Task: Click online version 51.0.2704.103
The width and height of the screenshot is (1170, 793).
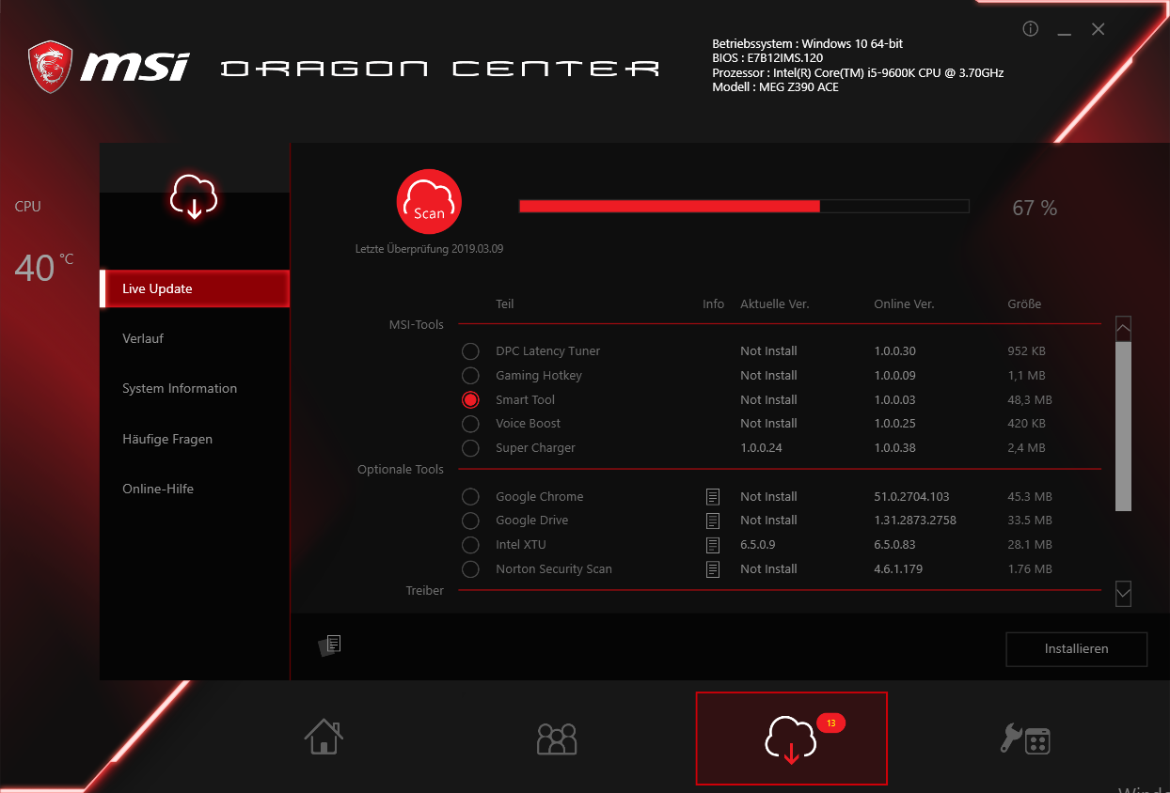Action: coord(912,496)
